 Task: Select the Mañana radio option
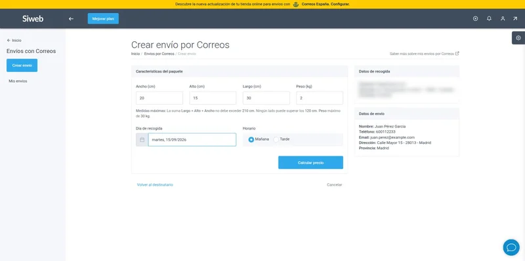(x=251, y=139)
